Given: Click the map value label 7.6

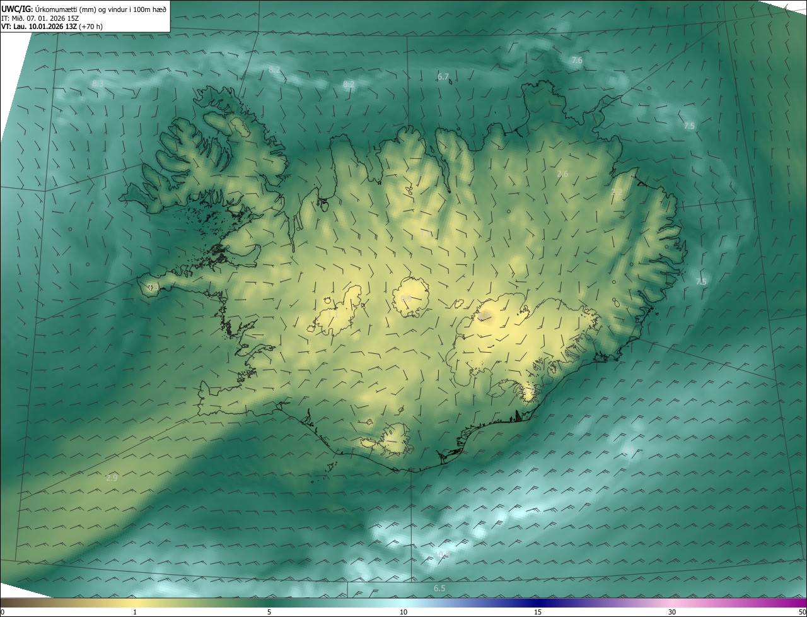Looking at the screenshot, I should click(576, 61).
